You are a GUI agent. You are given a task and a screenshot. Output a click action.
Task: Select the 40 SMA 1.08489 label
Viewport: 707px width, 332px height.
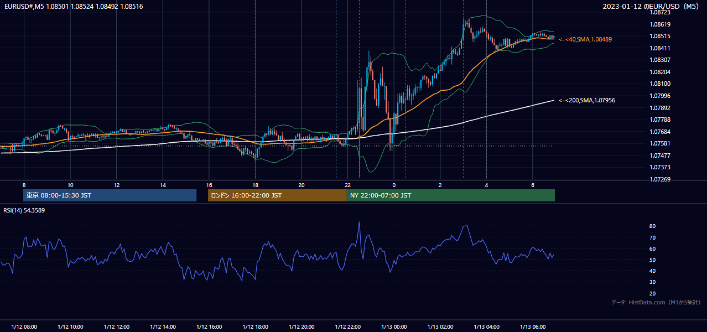point(585,40)
